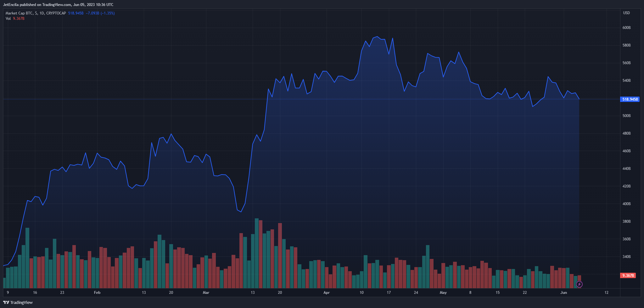Click the 440B price axis label
644x308 pixels.
(x=626, y=169)
